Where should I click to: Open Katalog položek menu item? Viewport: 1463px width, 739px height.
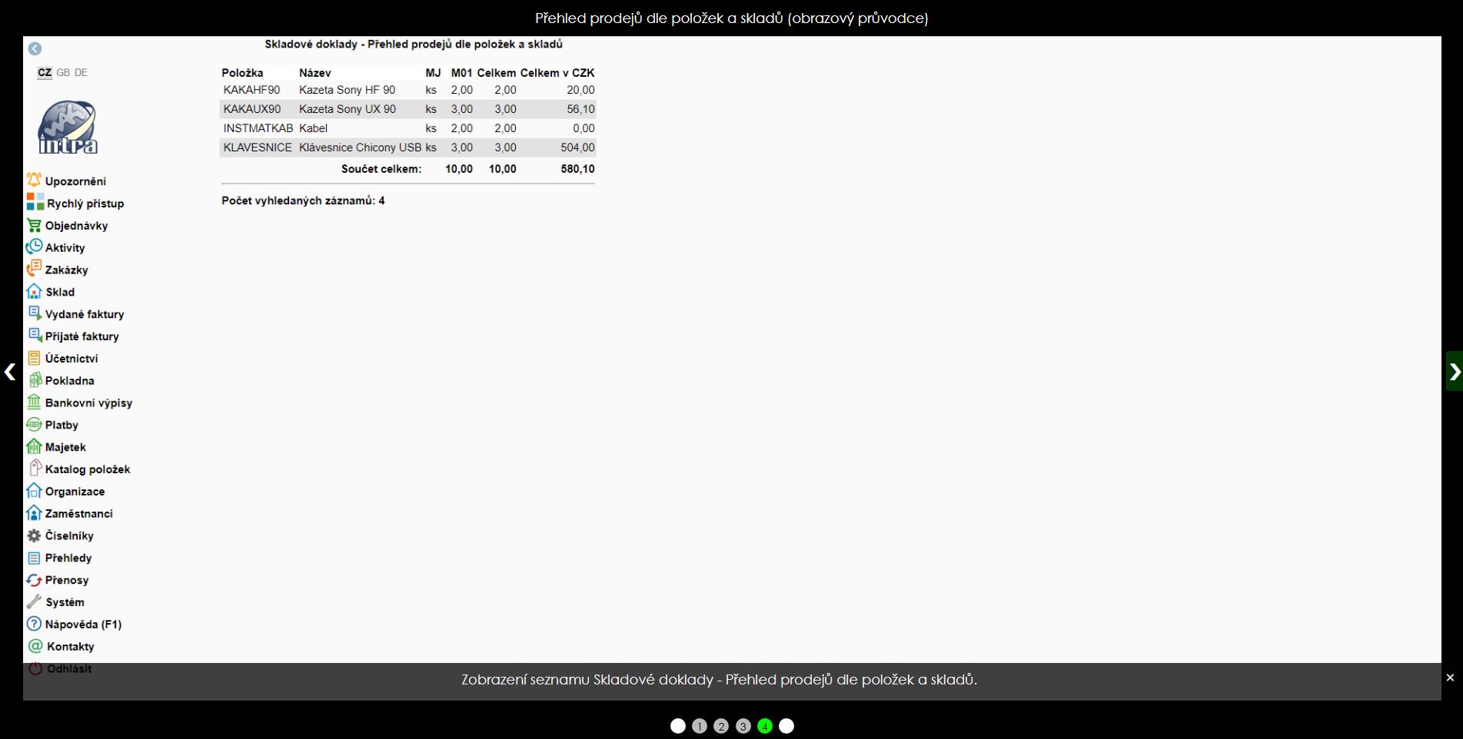tap(87, 469)
